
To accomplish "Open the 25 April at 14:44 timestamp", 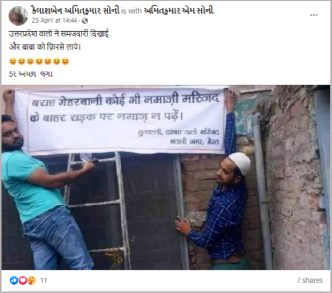I will tap(54, 20).
